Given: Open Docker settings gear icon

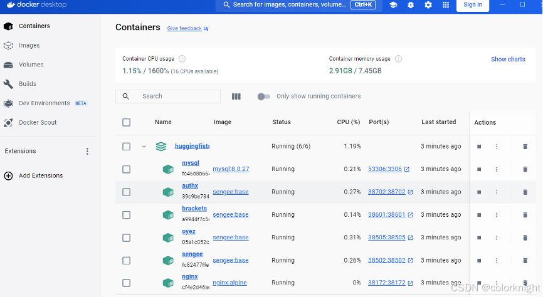Looking at the screenshot, I should (x=428, y=5).
